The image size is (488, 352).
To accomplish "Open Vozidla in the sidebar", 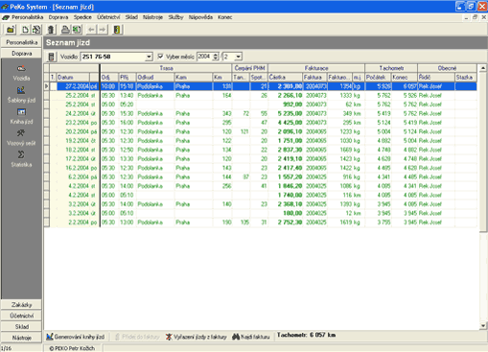I will pos(21,73).
